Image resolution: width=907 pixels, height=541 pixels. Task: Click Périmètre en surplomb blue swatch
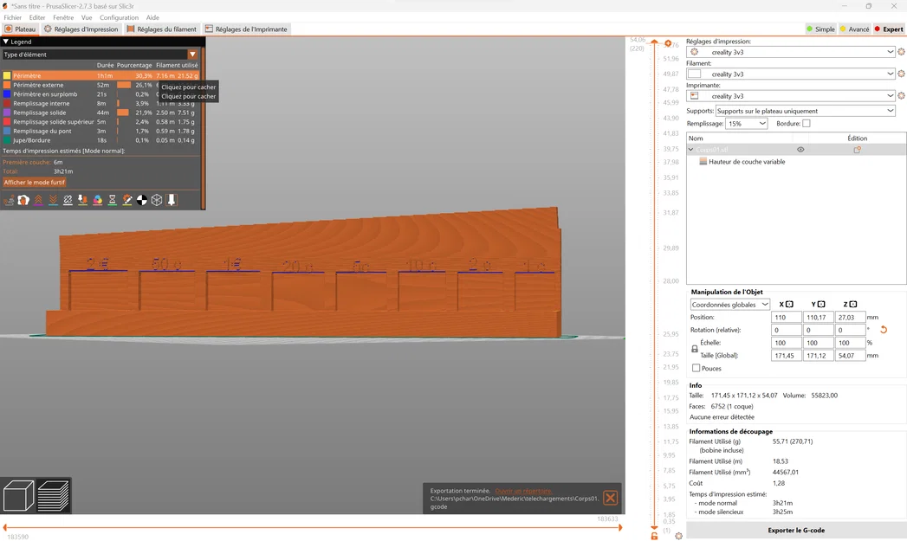coord(7,94)
